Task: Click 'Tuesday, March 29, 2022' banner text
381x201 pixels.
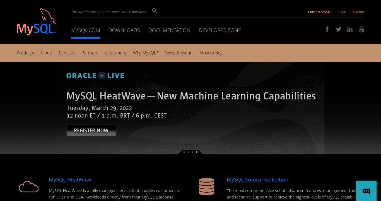Action: coord(99,108)
